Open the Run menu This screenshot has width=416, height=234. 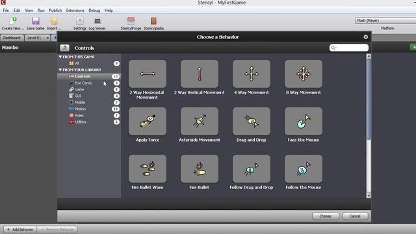(41, 10)
